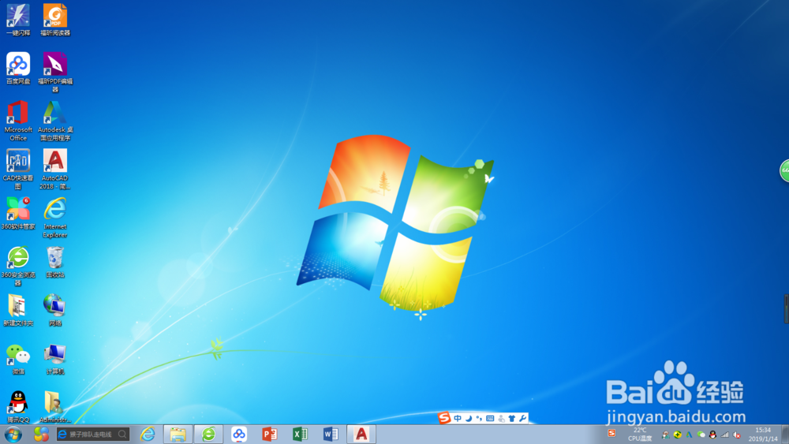The width and height of the screenshot is (789, 444).
Task: Click the Sogou tray icon in taskbar
Action: click(611, 433)
